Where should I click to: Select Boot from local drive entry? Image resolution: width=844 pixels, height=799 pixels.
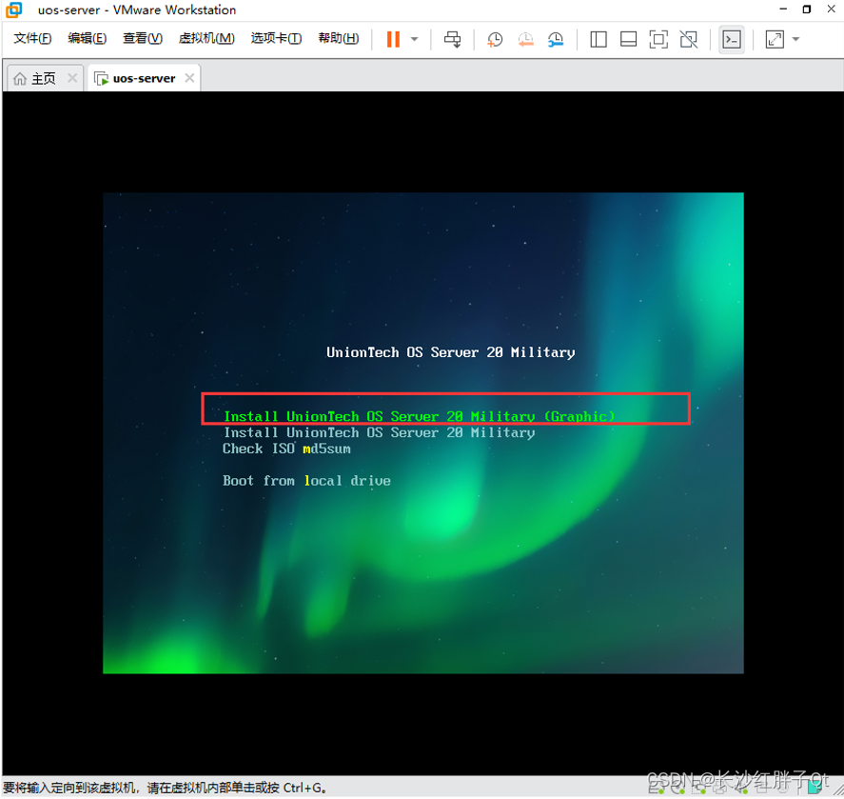(x=306, y=481)
